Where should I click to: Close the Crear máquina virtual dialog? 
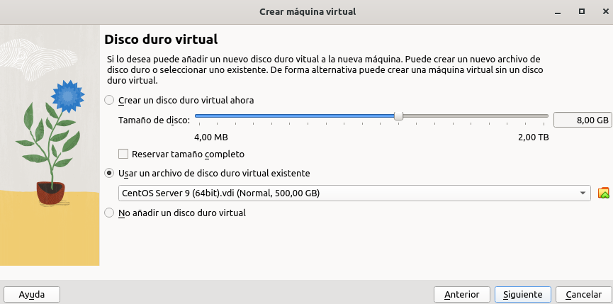pyautogui.click(x=605, y=12)
